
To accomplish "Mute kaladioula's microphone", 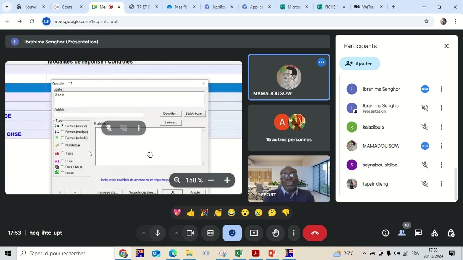I will (x=425, y=127).
